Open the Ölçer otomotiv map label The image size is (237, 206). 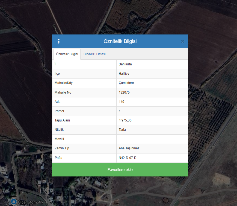31,202
